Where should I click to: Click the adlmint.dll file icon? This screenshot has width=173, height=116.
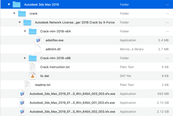point(38,49)
